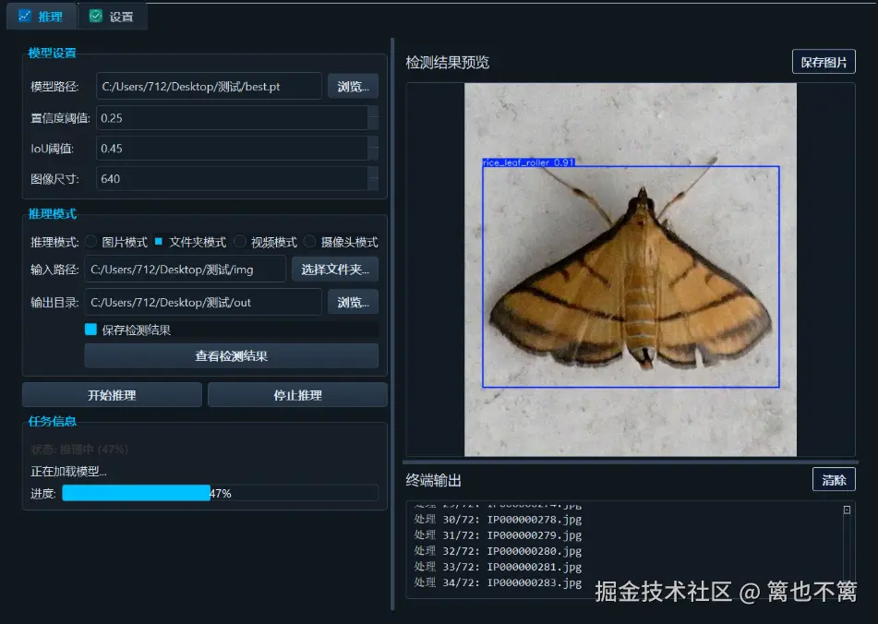Save the preview with 保存图片
Screen dimensions: 878x624
[x=824, y=62]
